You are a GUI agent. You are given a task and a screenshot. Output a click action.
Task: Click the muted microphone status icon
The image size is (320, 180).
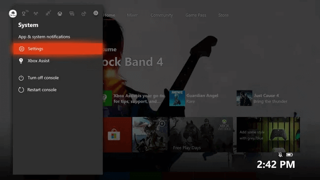pos(281,155)
